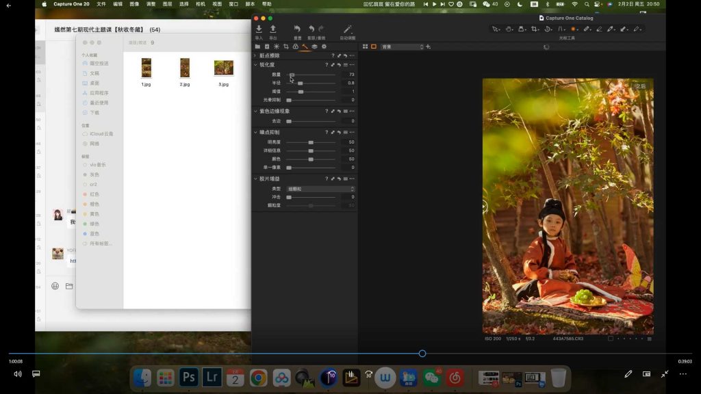Click the 明亮度 luminance noise slider
701x394 pixels.
point(311,142)
